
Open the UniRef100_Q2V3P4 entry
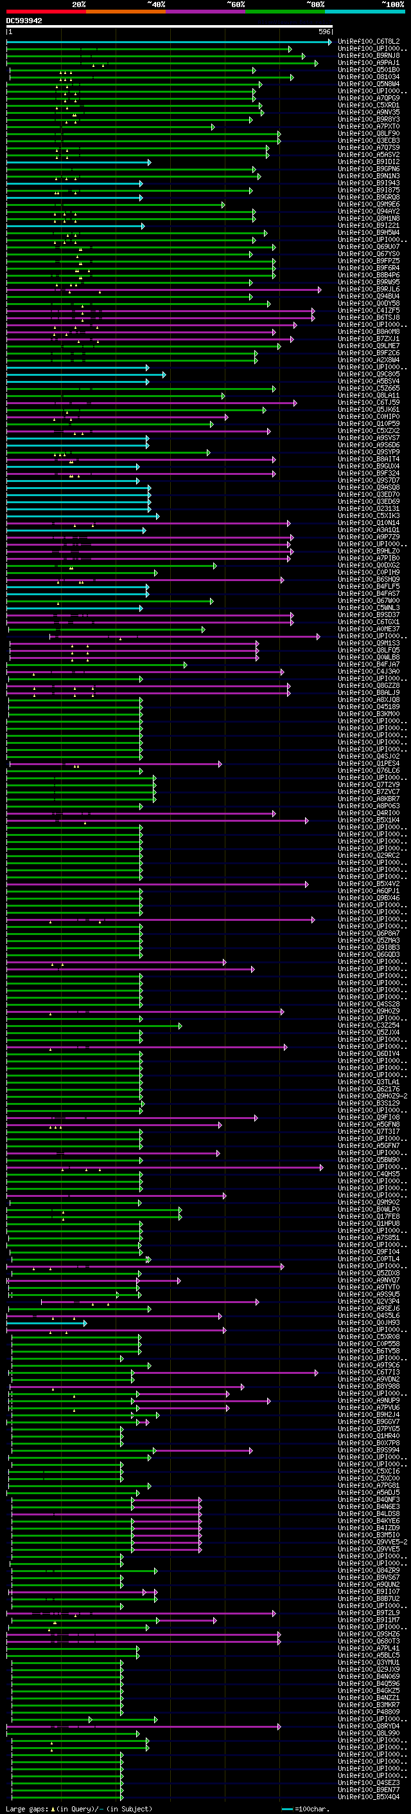pos(369,1301)
